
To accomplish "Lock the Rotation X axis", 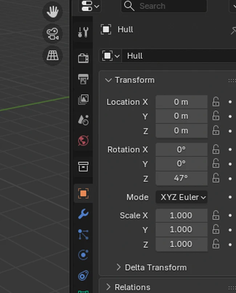I will point(216,149).
